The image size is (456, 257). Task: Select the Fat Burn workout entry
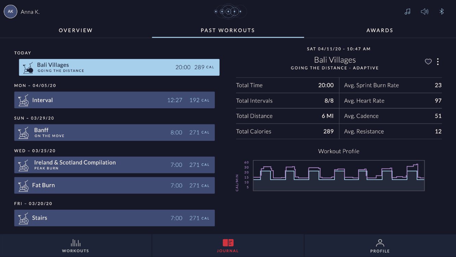coord(115,185)
